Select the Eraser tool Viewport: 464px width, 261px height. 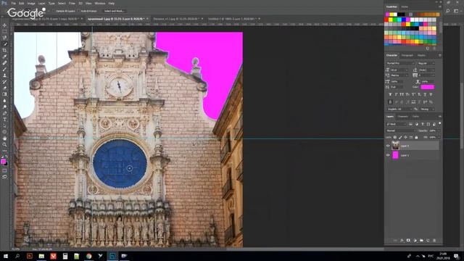point(5,88)
